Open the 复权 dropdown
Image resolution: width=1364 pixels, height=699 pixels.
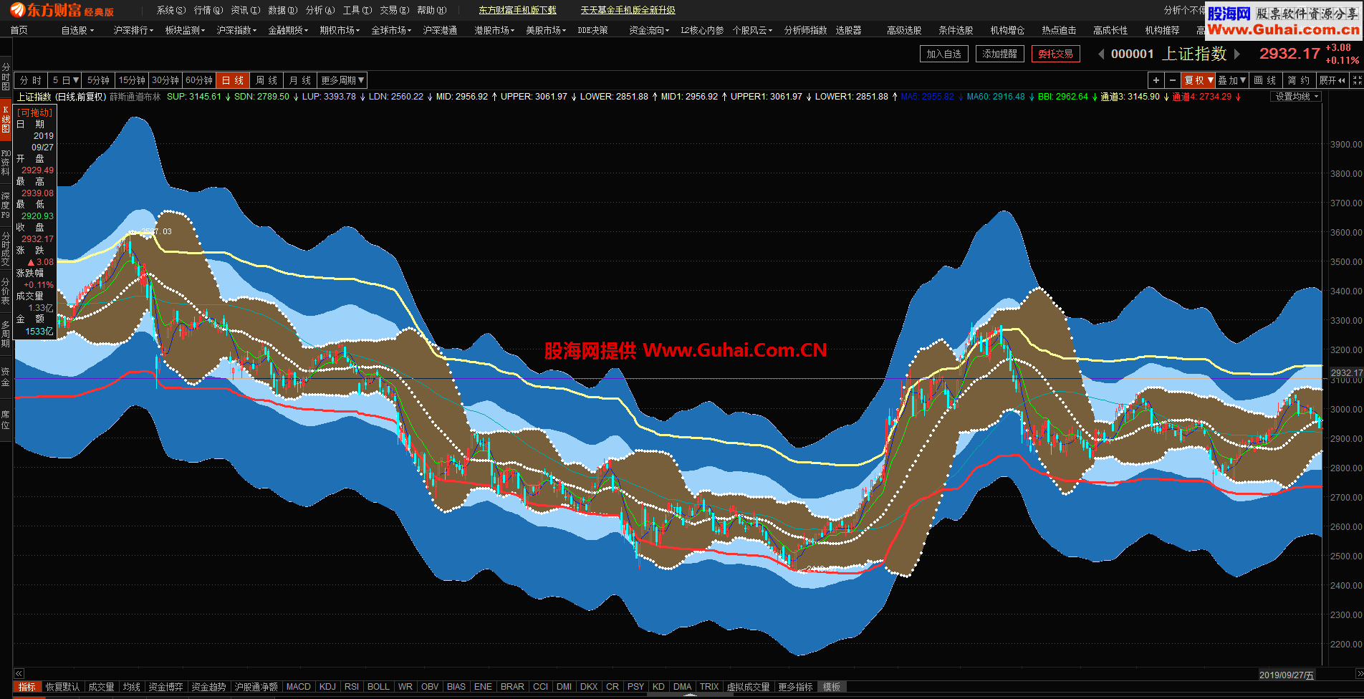point(1199,80)
